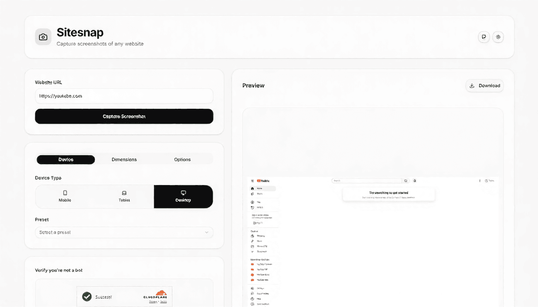Click the green success checkmark icon

coord(87,297)
